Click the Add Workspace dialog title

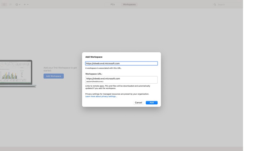(94, 57)
